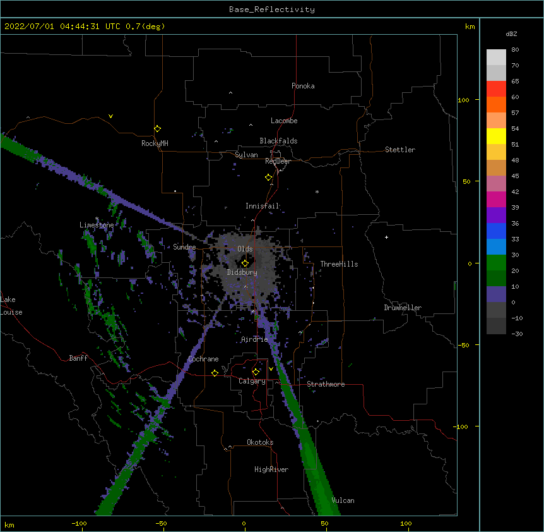Screen dimensions: 544x532
Task: Click the -30 value in the dBZ legend
Action: [x=517, y=334]
